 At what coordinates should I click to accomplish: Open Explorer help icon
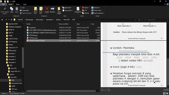pyautogui.click(x=168, y=4)
